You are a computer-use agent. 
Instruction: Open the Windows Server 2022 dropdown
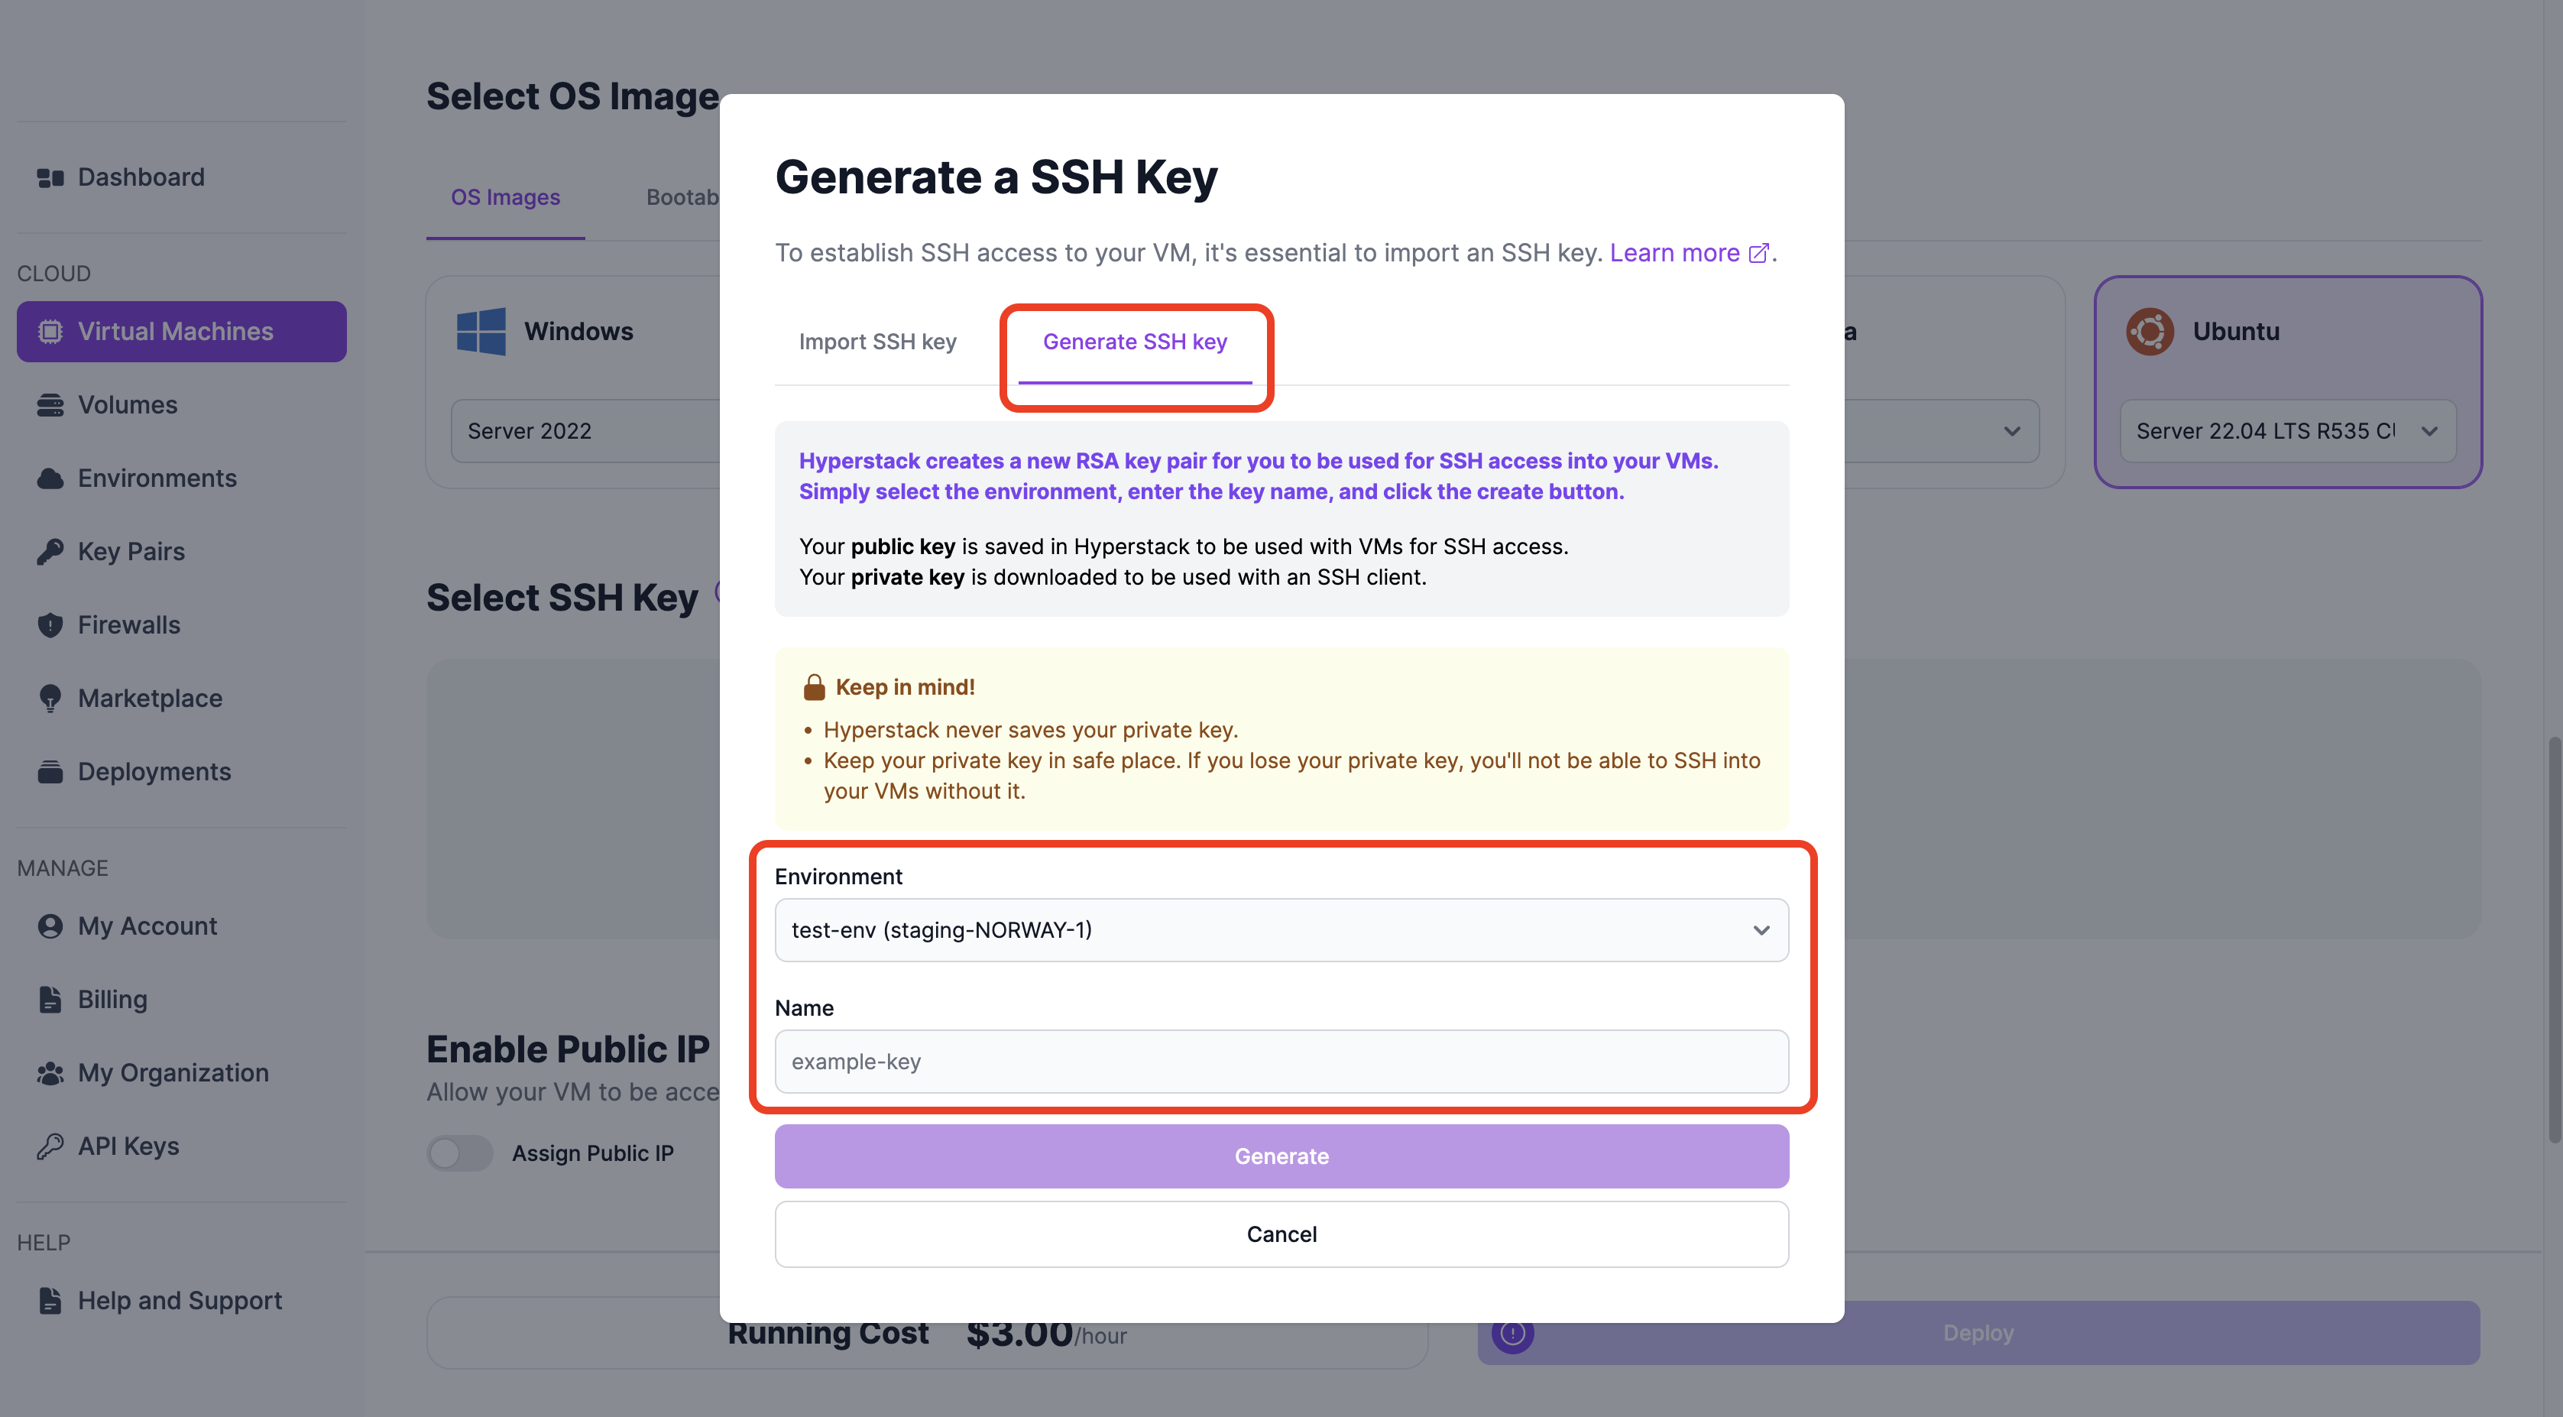[587, 432]
